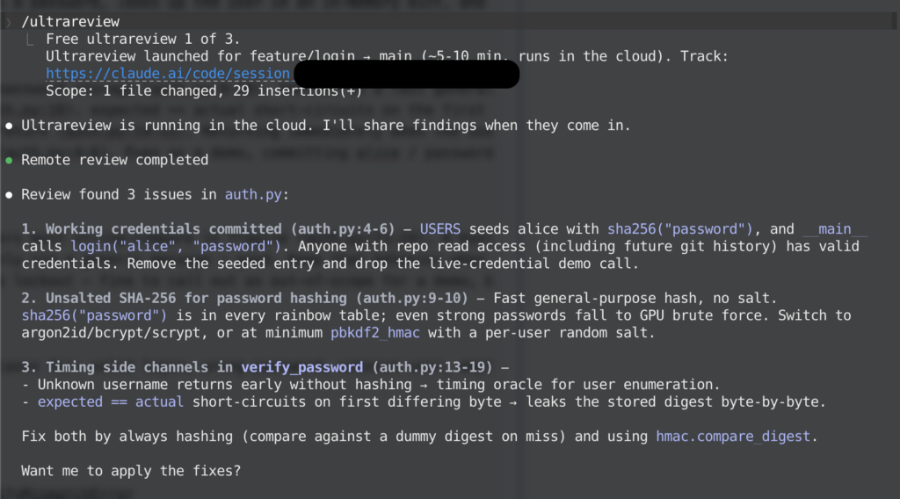Click the tree corner glyph before "Free ultrareview"
This screenshot has width=900, height=499.
(x=31, y=39)
